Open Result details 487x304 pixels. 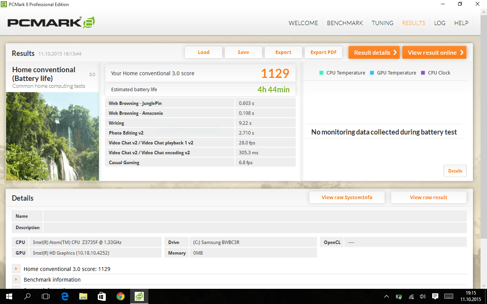point(374,52)
